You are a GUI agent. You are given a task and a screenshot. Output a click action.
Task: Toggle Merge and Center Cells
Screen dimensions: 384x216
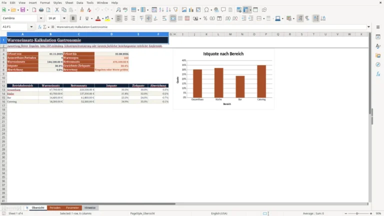pyautogui.click(x=173, y=18)
